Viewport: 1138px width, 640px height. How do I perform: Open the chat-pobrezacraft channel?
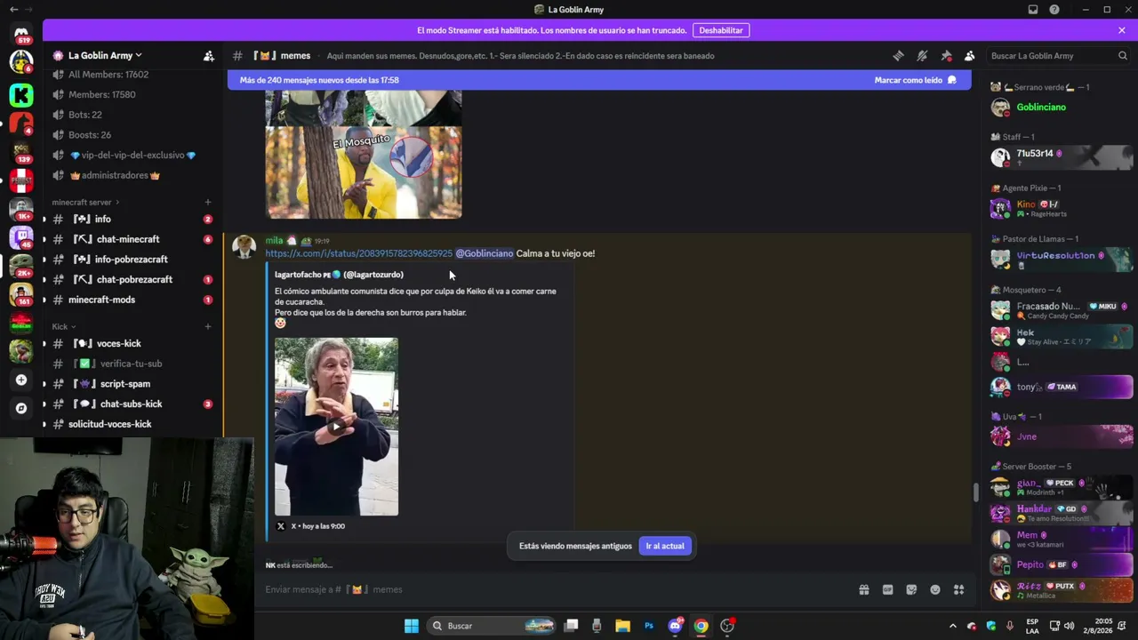(132, 280)
